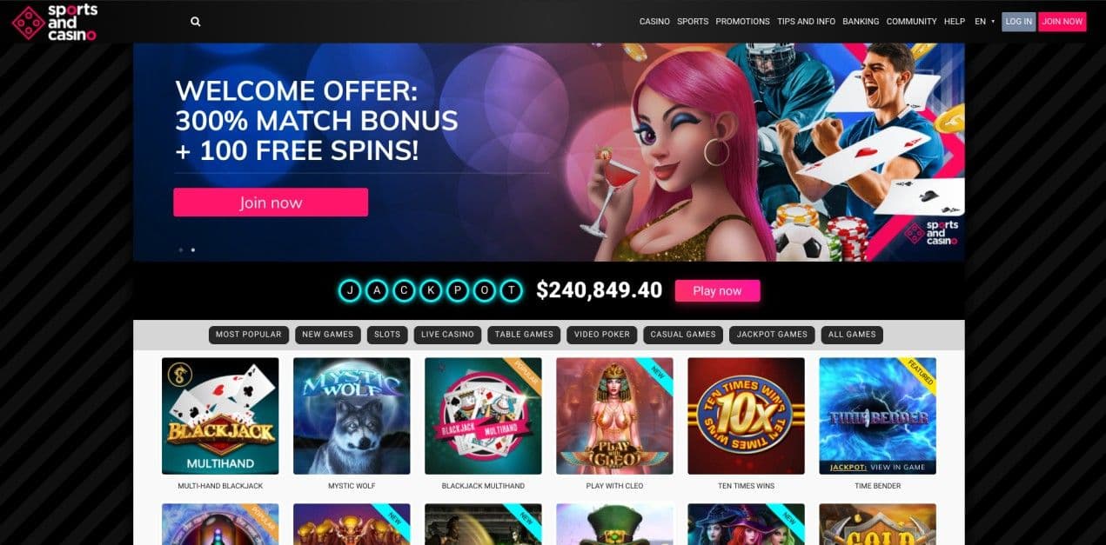Click Play now next to jackpot amount

click(x=717, y=291)
